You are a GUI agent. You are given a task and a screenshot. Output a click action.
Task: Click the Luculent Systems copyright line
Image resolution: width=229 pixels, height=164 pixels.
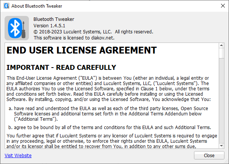coord(93,32)
